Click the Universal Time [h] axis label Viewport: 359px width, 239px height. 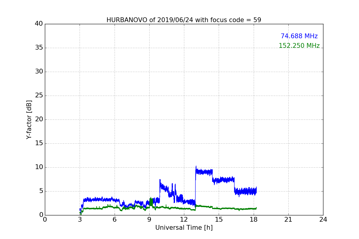pos(184,228)
